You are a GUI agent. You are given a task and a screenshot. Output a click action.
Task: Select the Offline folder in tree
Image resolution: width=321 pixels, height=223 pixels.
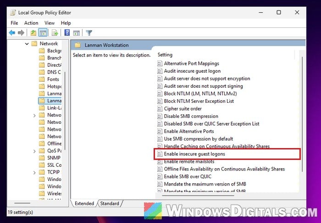click(x=50, y=143)
